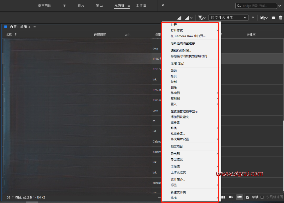This screenshot has width=284, height=203.
Task: Sort by 名称 column header
Action: (9, 35)
